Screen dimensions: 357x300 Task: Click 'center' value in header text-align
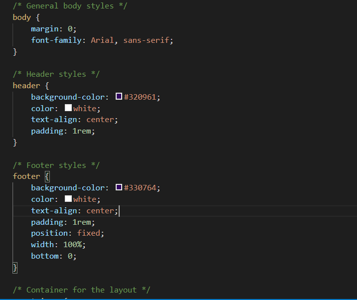100,120
